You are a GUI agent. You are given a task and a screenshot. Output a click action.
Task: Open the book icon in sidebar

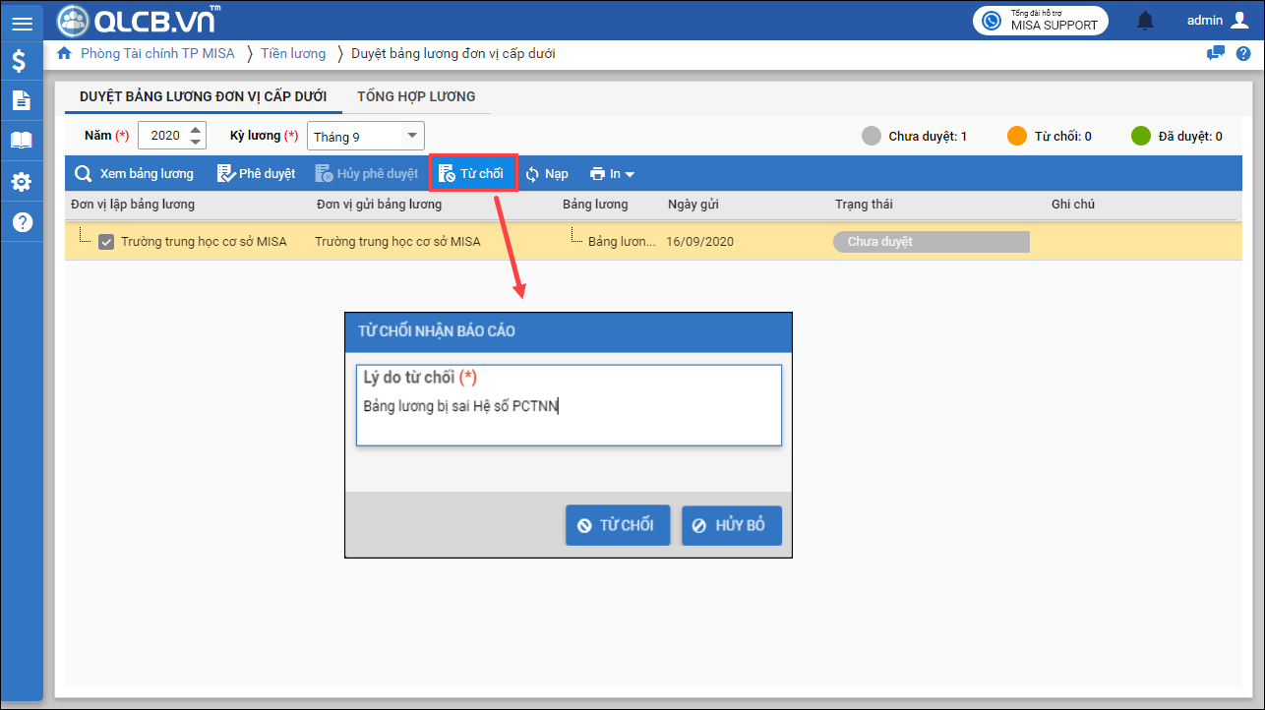[21, 141]
